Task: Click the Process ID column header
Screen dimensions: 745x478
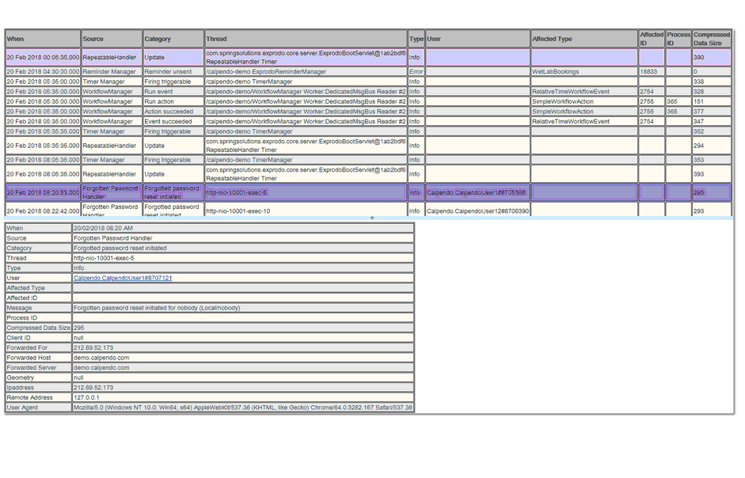Action: point(678,39)
